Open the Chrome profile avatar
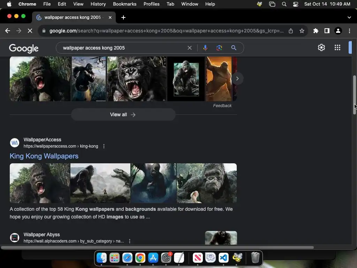The image size is (357, 268). 338,31
